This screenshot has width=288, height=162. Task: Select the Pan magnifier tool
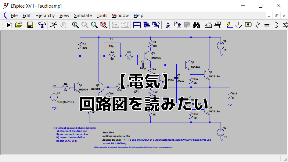[x=85, y=25]
